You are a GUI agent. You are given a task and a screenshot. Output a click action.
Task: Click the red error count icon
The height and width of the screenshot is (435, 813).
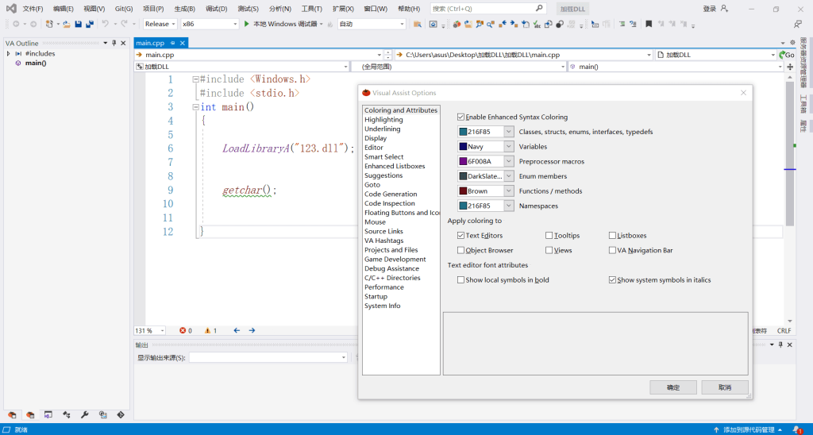pyautogui.click(x=183, y=330)
